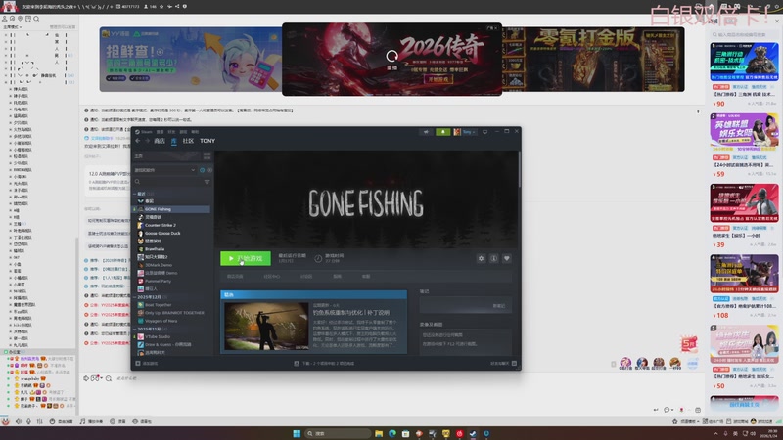
Task: Click the YY search magnifier icon top left
Action: [36, 19]
